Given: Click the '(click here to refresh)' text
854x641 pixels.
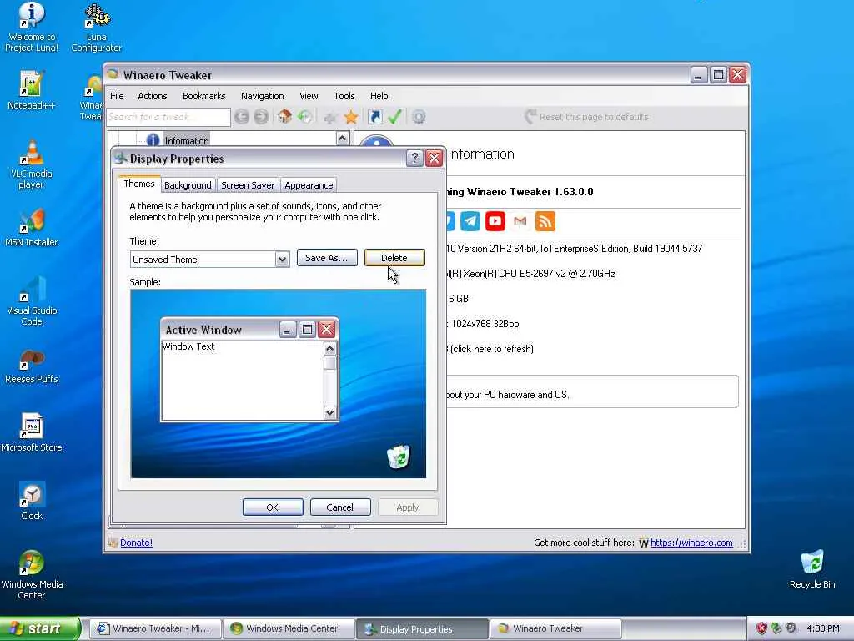Looking at the screenshot, I should tap(492, 349).
